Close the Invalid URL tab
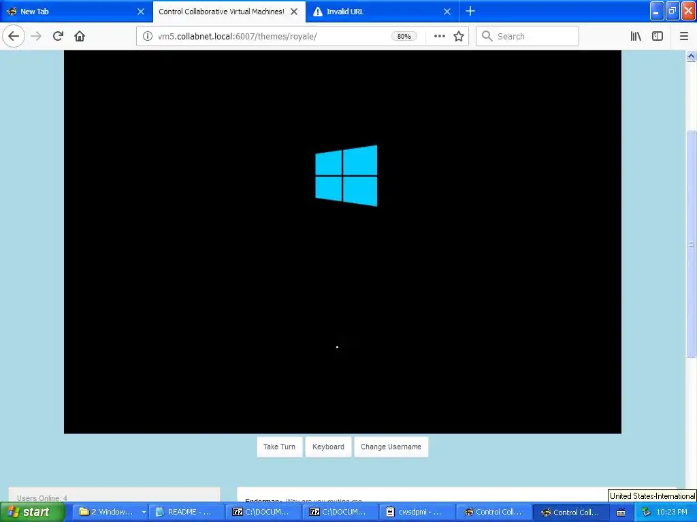The width and height of the screenshot is (697, 522). [x=447, y=12]
